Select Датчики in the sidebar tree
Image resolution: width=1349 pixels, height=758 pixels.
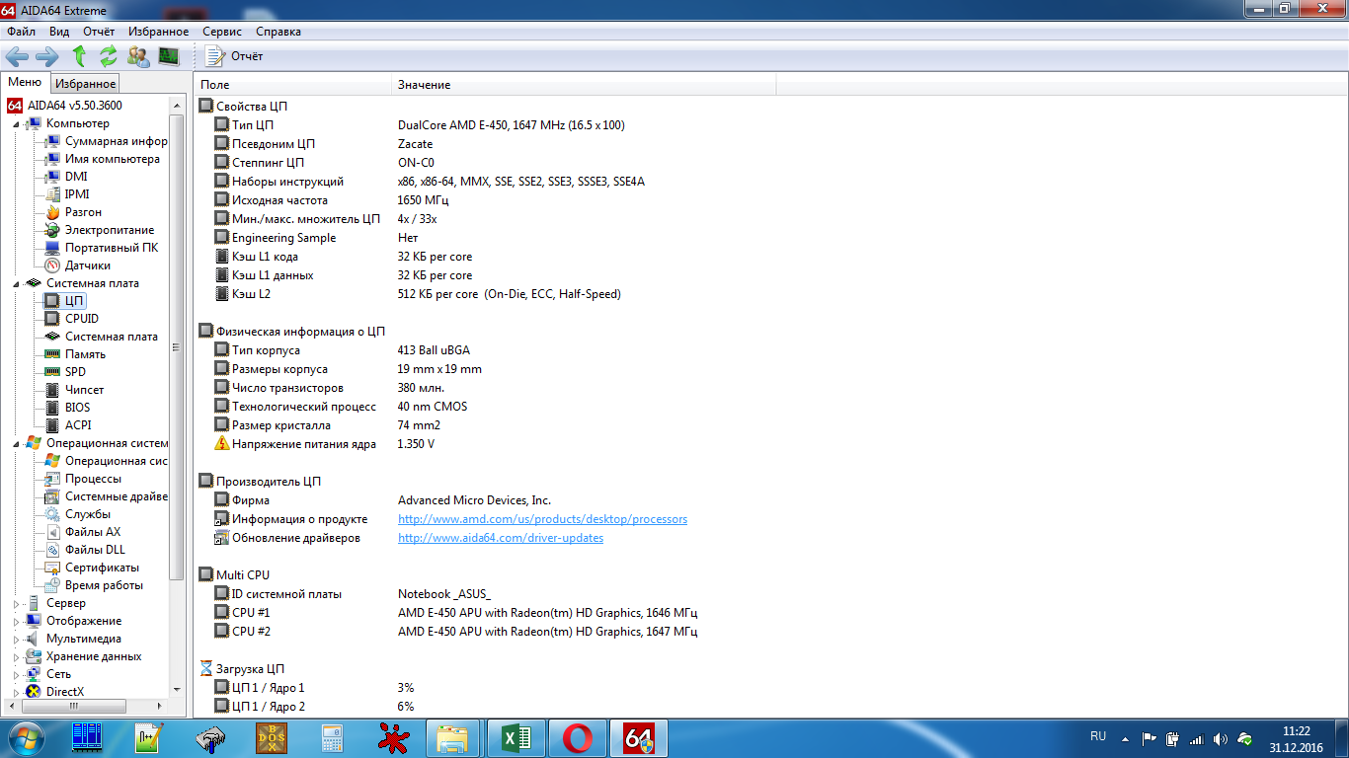click(87, 265)
